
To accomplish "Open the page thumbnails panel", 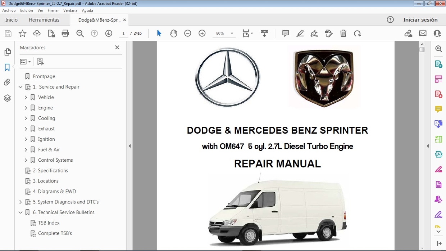I will (x=8, y=52).
